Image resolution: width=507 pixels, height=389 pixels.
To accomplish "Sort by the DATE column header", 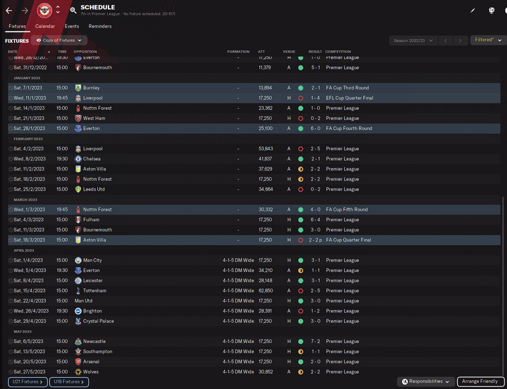I will [13, 52].
